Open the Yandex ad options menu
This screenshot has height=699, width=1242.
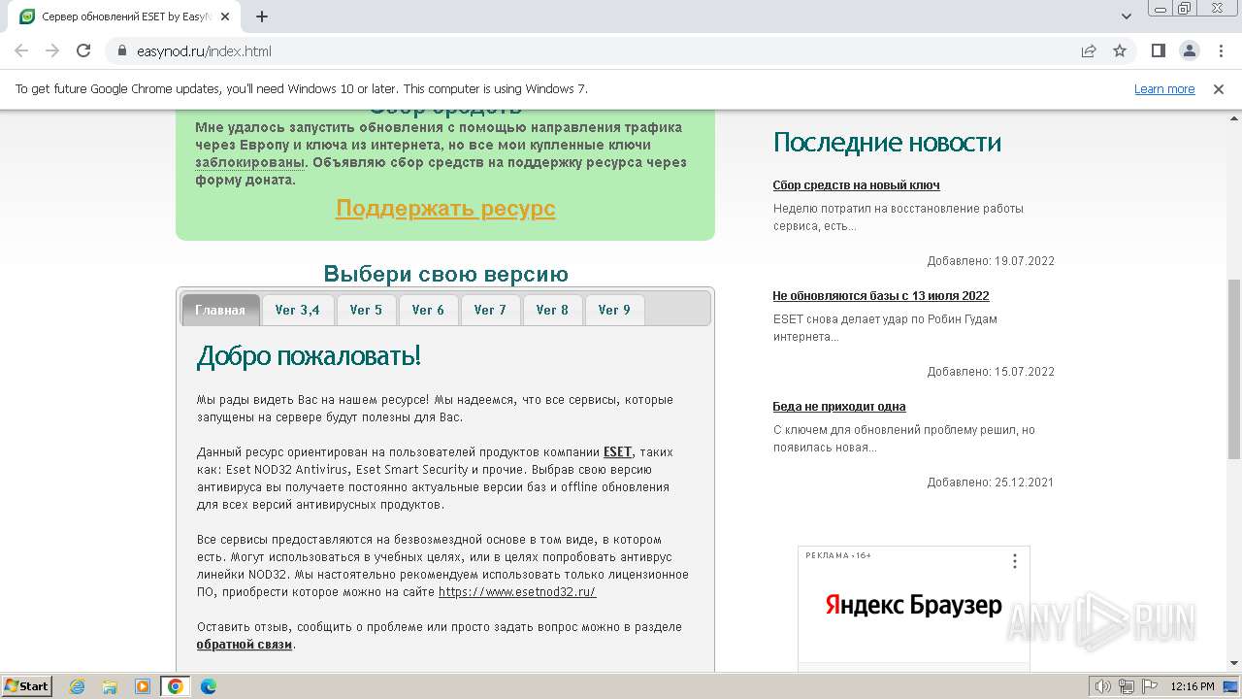(x=1015, y=561)
